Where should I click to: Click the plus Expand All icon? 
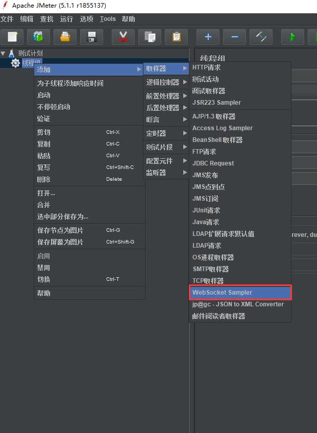pos(208,37)
